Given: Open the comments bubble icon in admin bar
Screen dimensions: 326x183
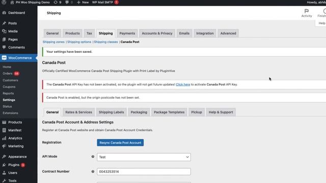Looking at the screenshot, I should pyautogui.click(x=67, y=2).
